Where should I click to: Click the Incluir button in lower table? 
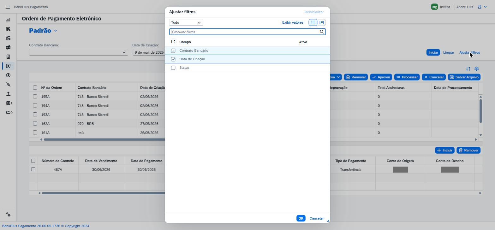point(444,150)
